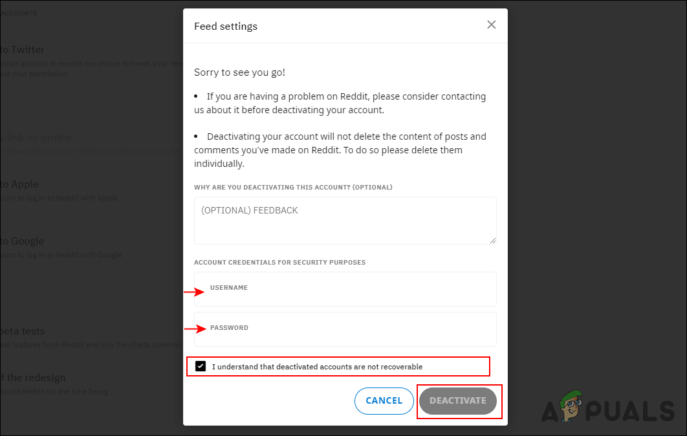This screenshot has height=436, width=687.
Task: Grab the feedback textarea resize handle
Action: pos(493,241)
